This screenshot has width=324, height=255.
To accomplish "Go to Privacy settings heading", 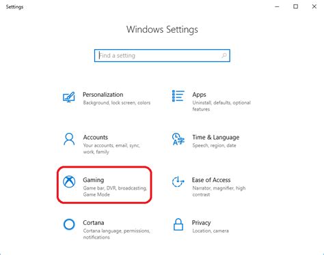I will pos(201,223).
